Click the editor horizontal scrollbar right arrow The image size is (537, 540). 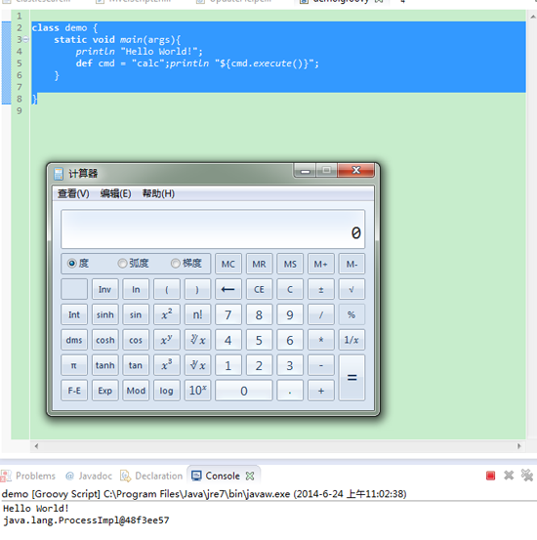(519, 446)
